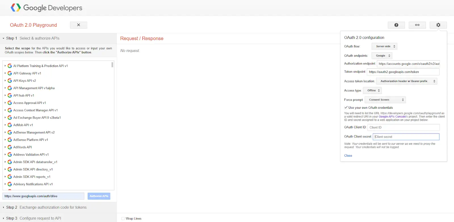
Task: Select Admin SDK API directory_v1 row
Action: point(57,169)
